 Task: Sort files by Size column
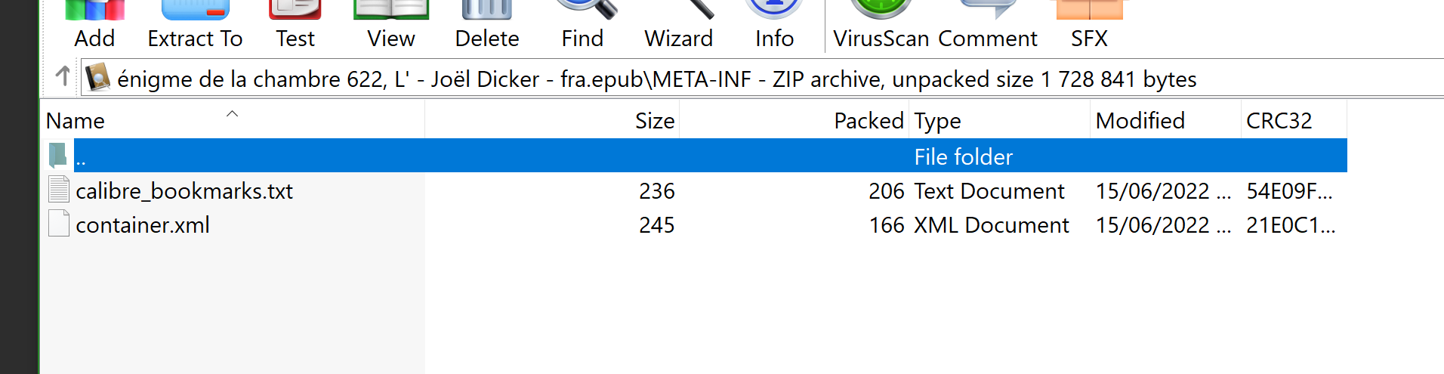(654, 121)
